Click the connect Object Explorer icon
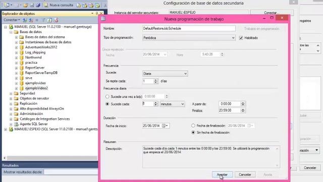 point(25,20)
